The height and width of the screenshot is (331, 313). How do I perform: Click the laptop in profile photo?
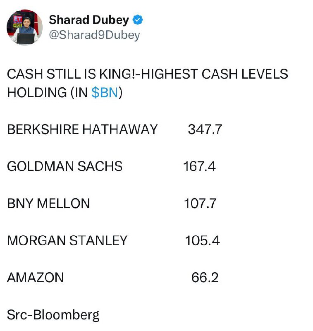pos(26,38)
